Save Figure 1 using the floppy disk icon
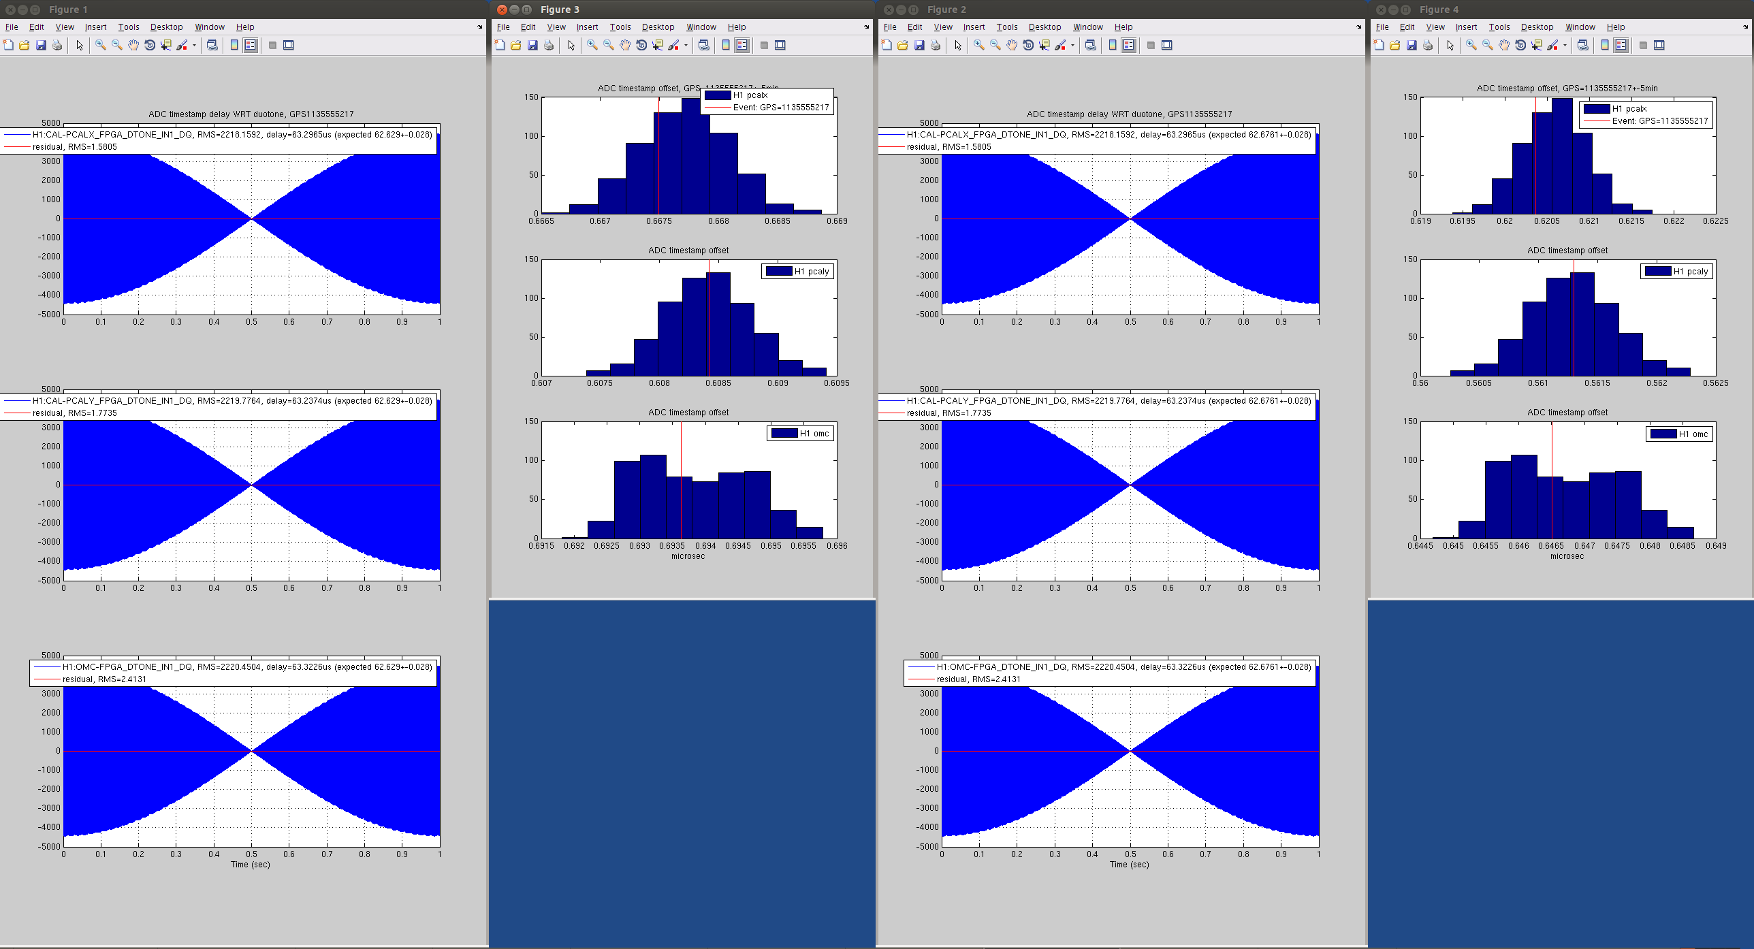Screen dimensions: 1754x949 pyautogui.click(x=41, y=45)
